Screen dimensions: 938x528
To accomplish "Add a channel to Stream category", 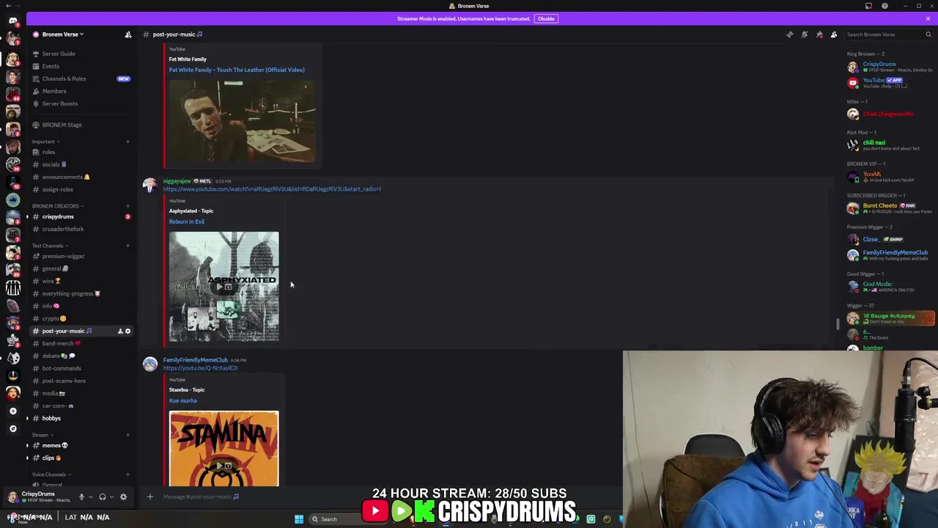I will (128, 435).
